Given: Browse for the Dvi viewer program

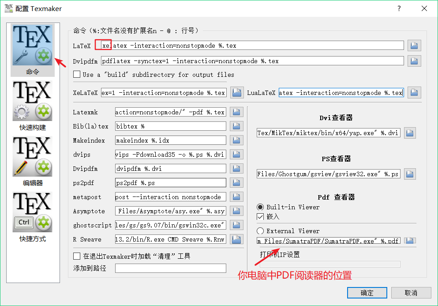Looking at the screenshot, I should (x=410, y=133).
